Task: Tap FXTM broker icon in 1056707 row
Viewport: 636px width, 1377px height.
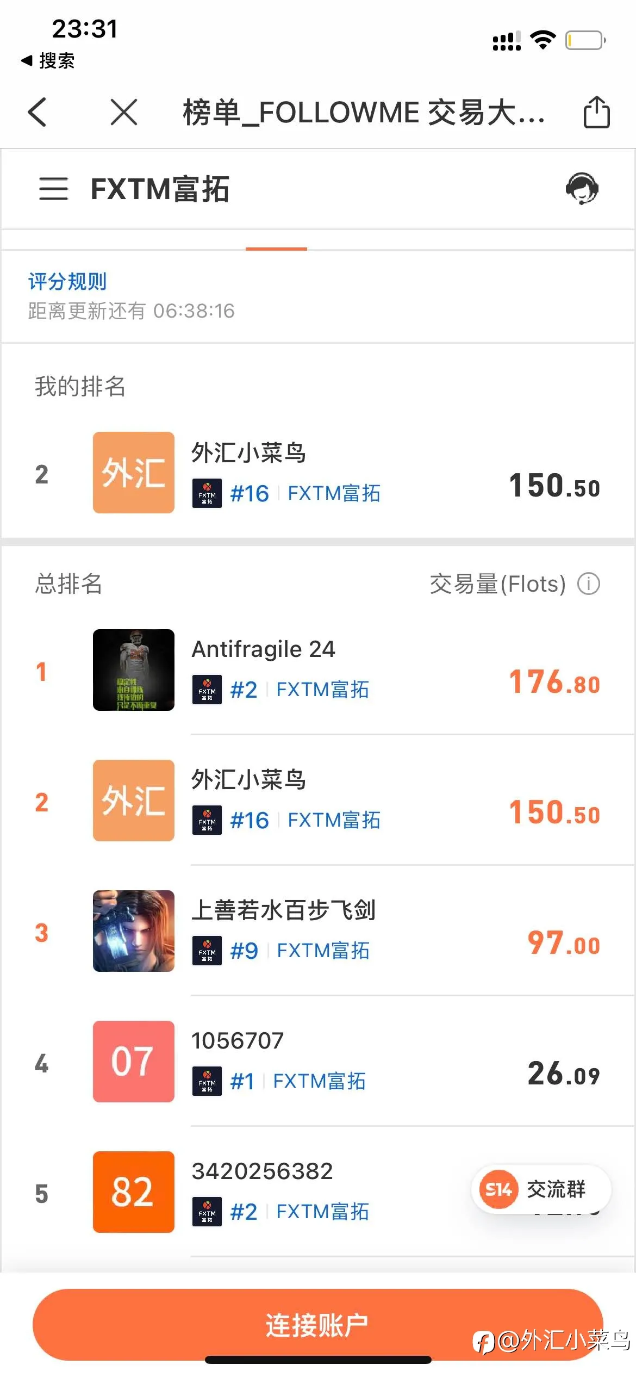Action: tap(207, 1081)
